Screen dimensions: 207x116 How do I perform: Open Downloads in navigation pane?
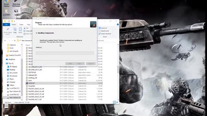tap(12, 76)
